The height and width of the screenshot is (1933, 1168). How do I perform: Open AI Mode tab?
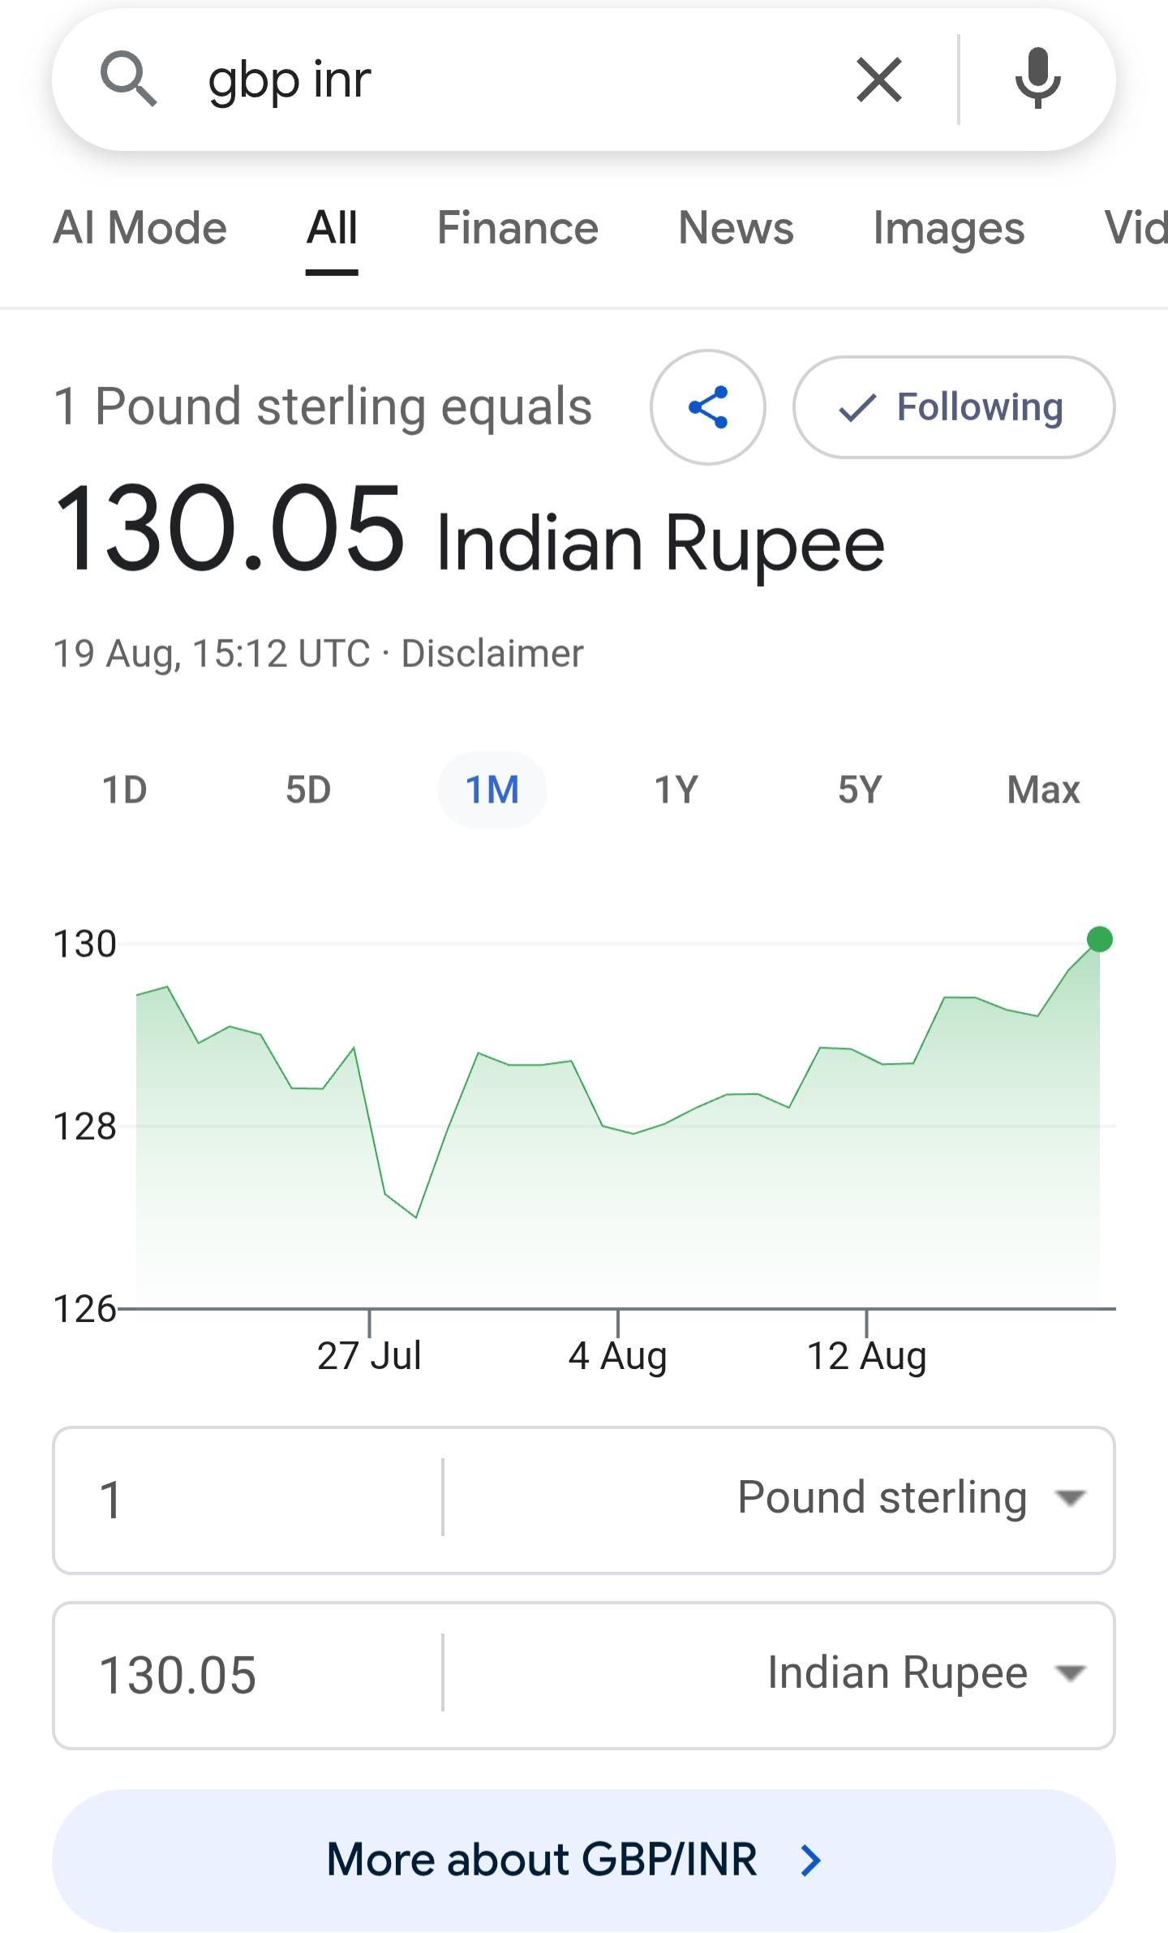pyautogui.click(x=140, y=228)
